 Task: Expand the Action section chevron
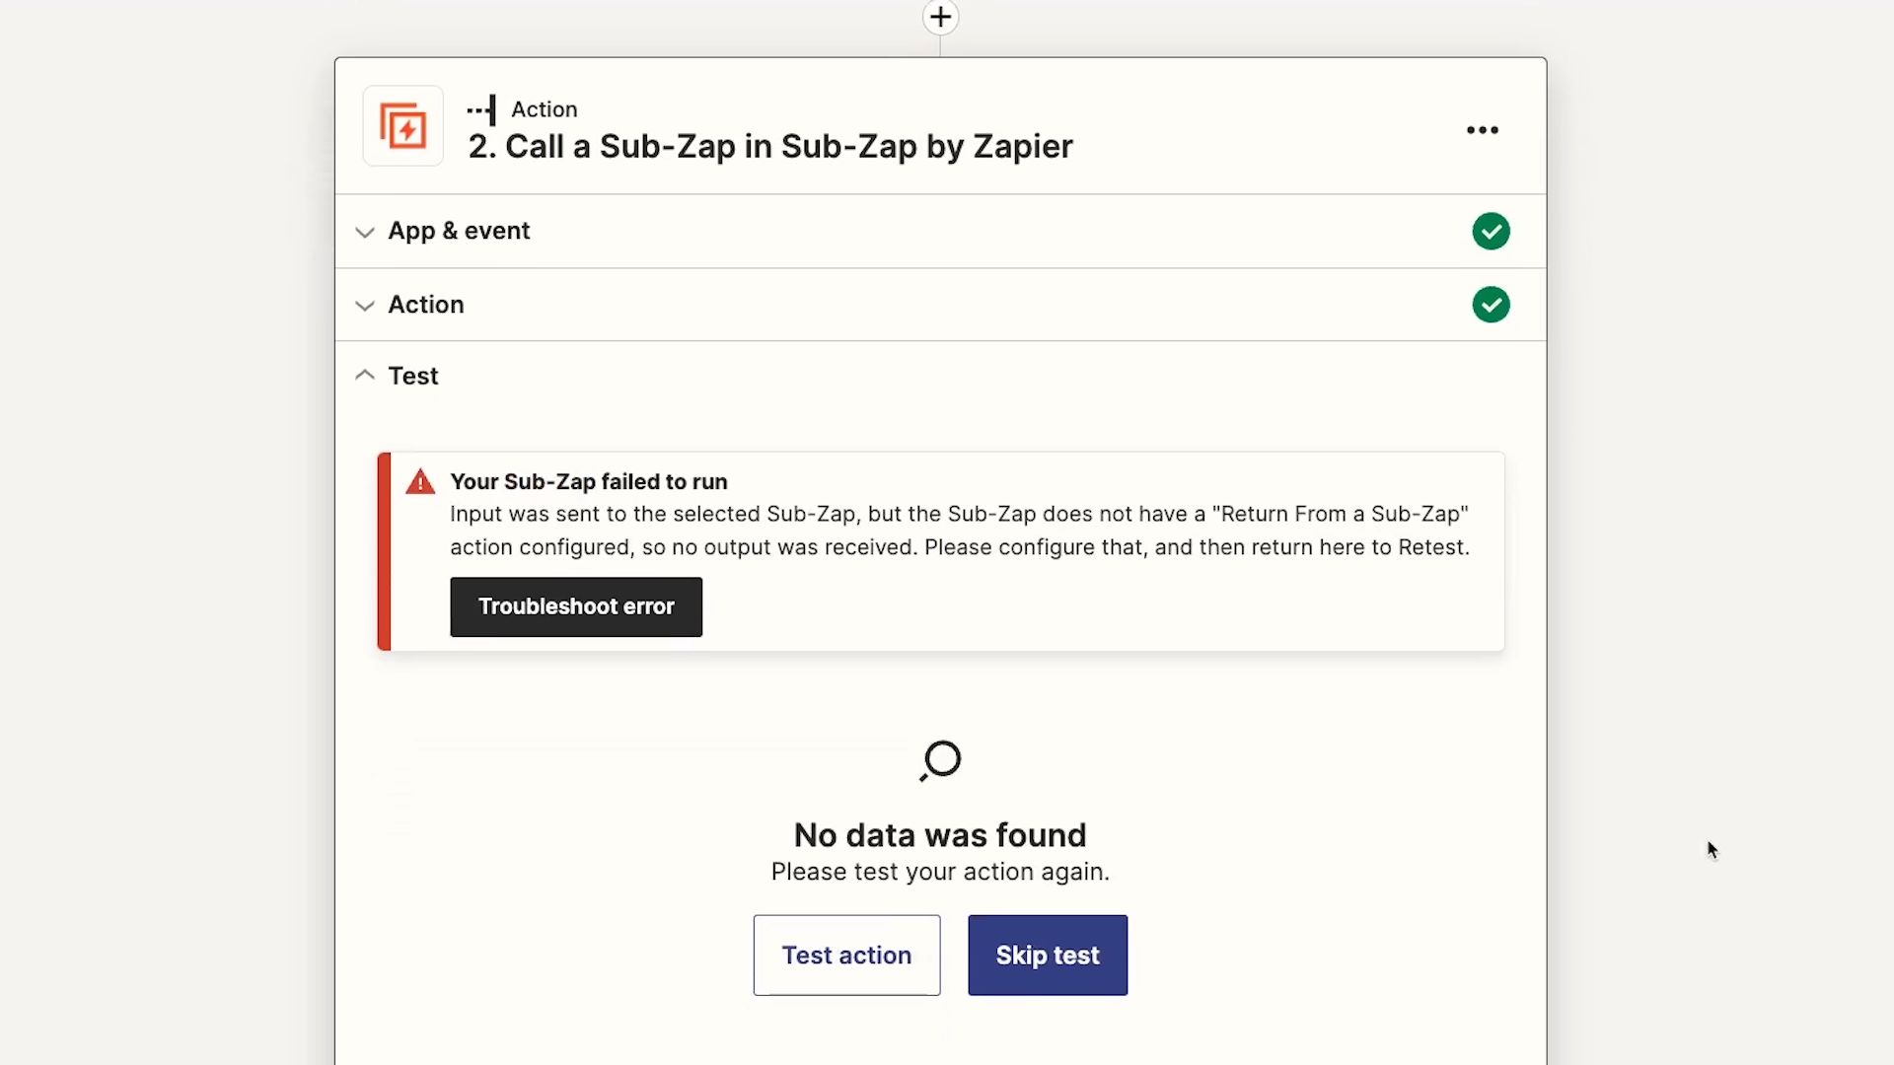point(365,306)
